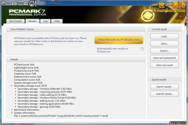Switch to the Benchmark tab
The width and height of the screenshot is (188, 125).
(15, 21)
